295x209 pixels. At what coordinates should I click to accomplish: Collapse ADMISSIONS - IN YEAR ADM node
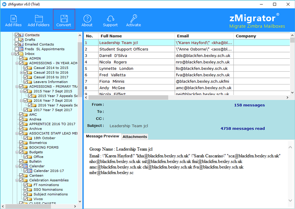click(x=17, y=63)
